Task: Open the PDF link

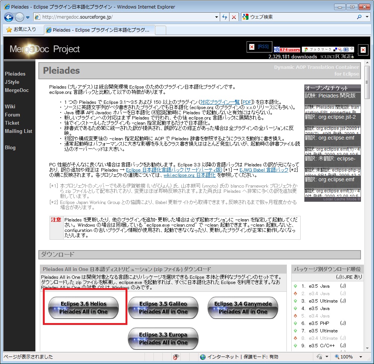Action: pos(247,102)
